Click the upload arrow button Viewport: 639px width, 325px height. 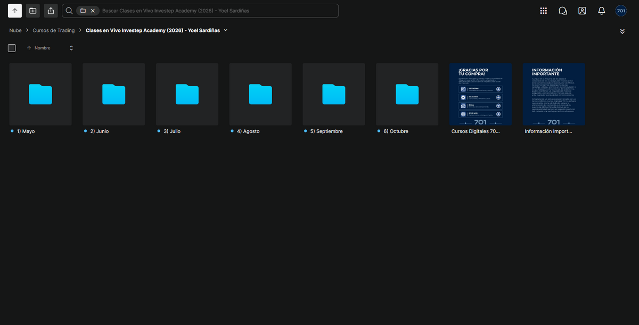point(15,11)
